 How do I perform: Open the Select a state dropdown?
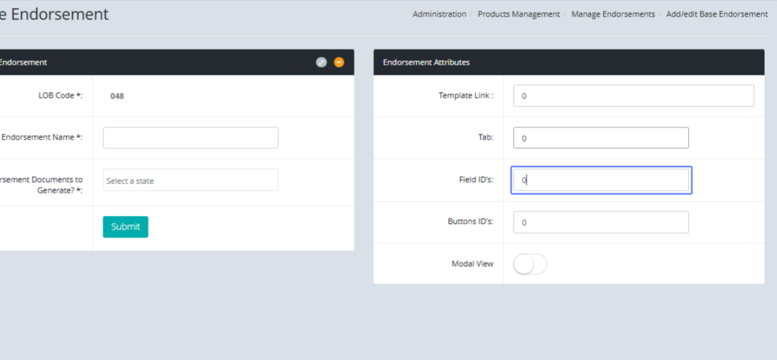tap(190, 181)
